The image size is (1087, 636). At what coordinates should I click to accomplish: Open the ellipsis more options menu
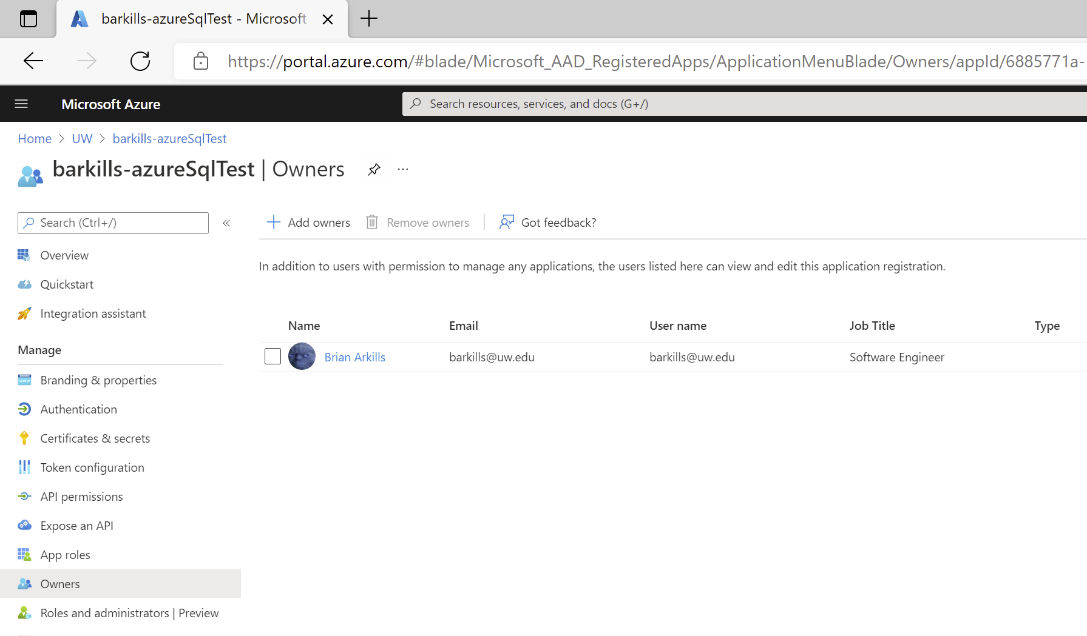[x=403, y=170]
